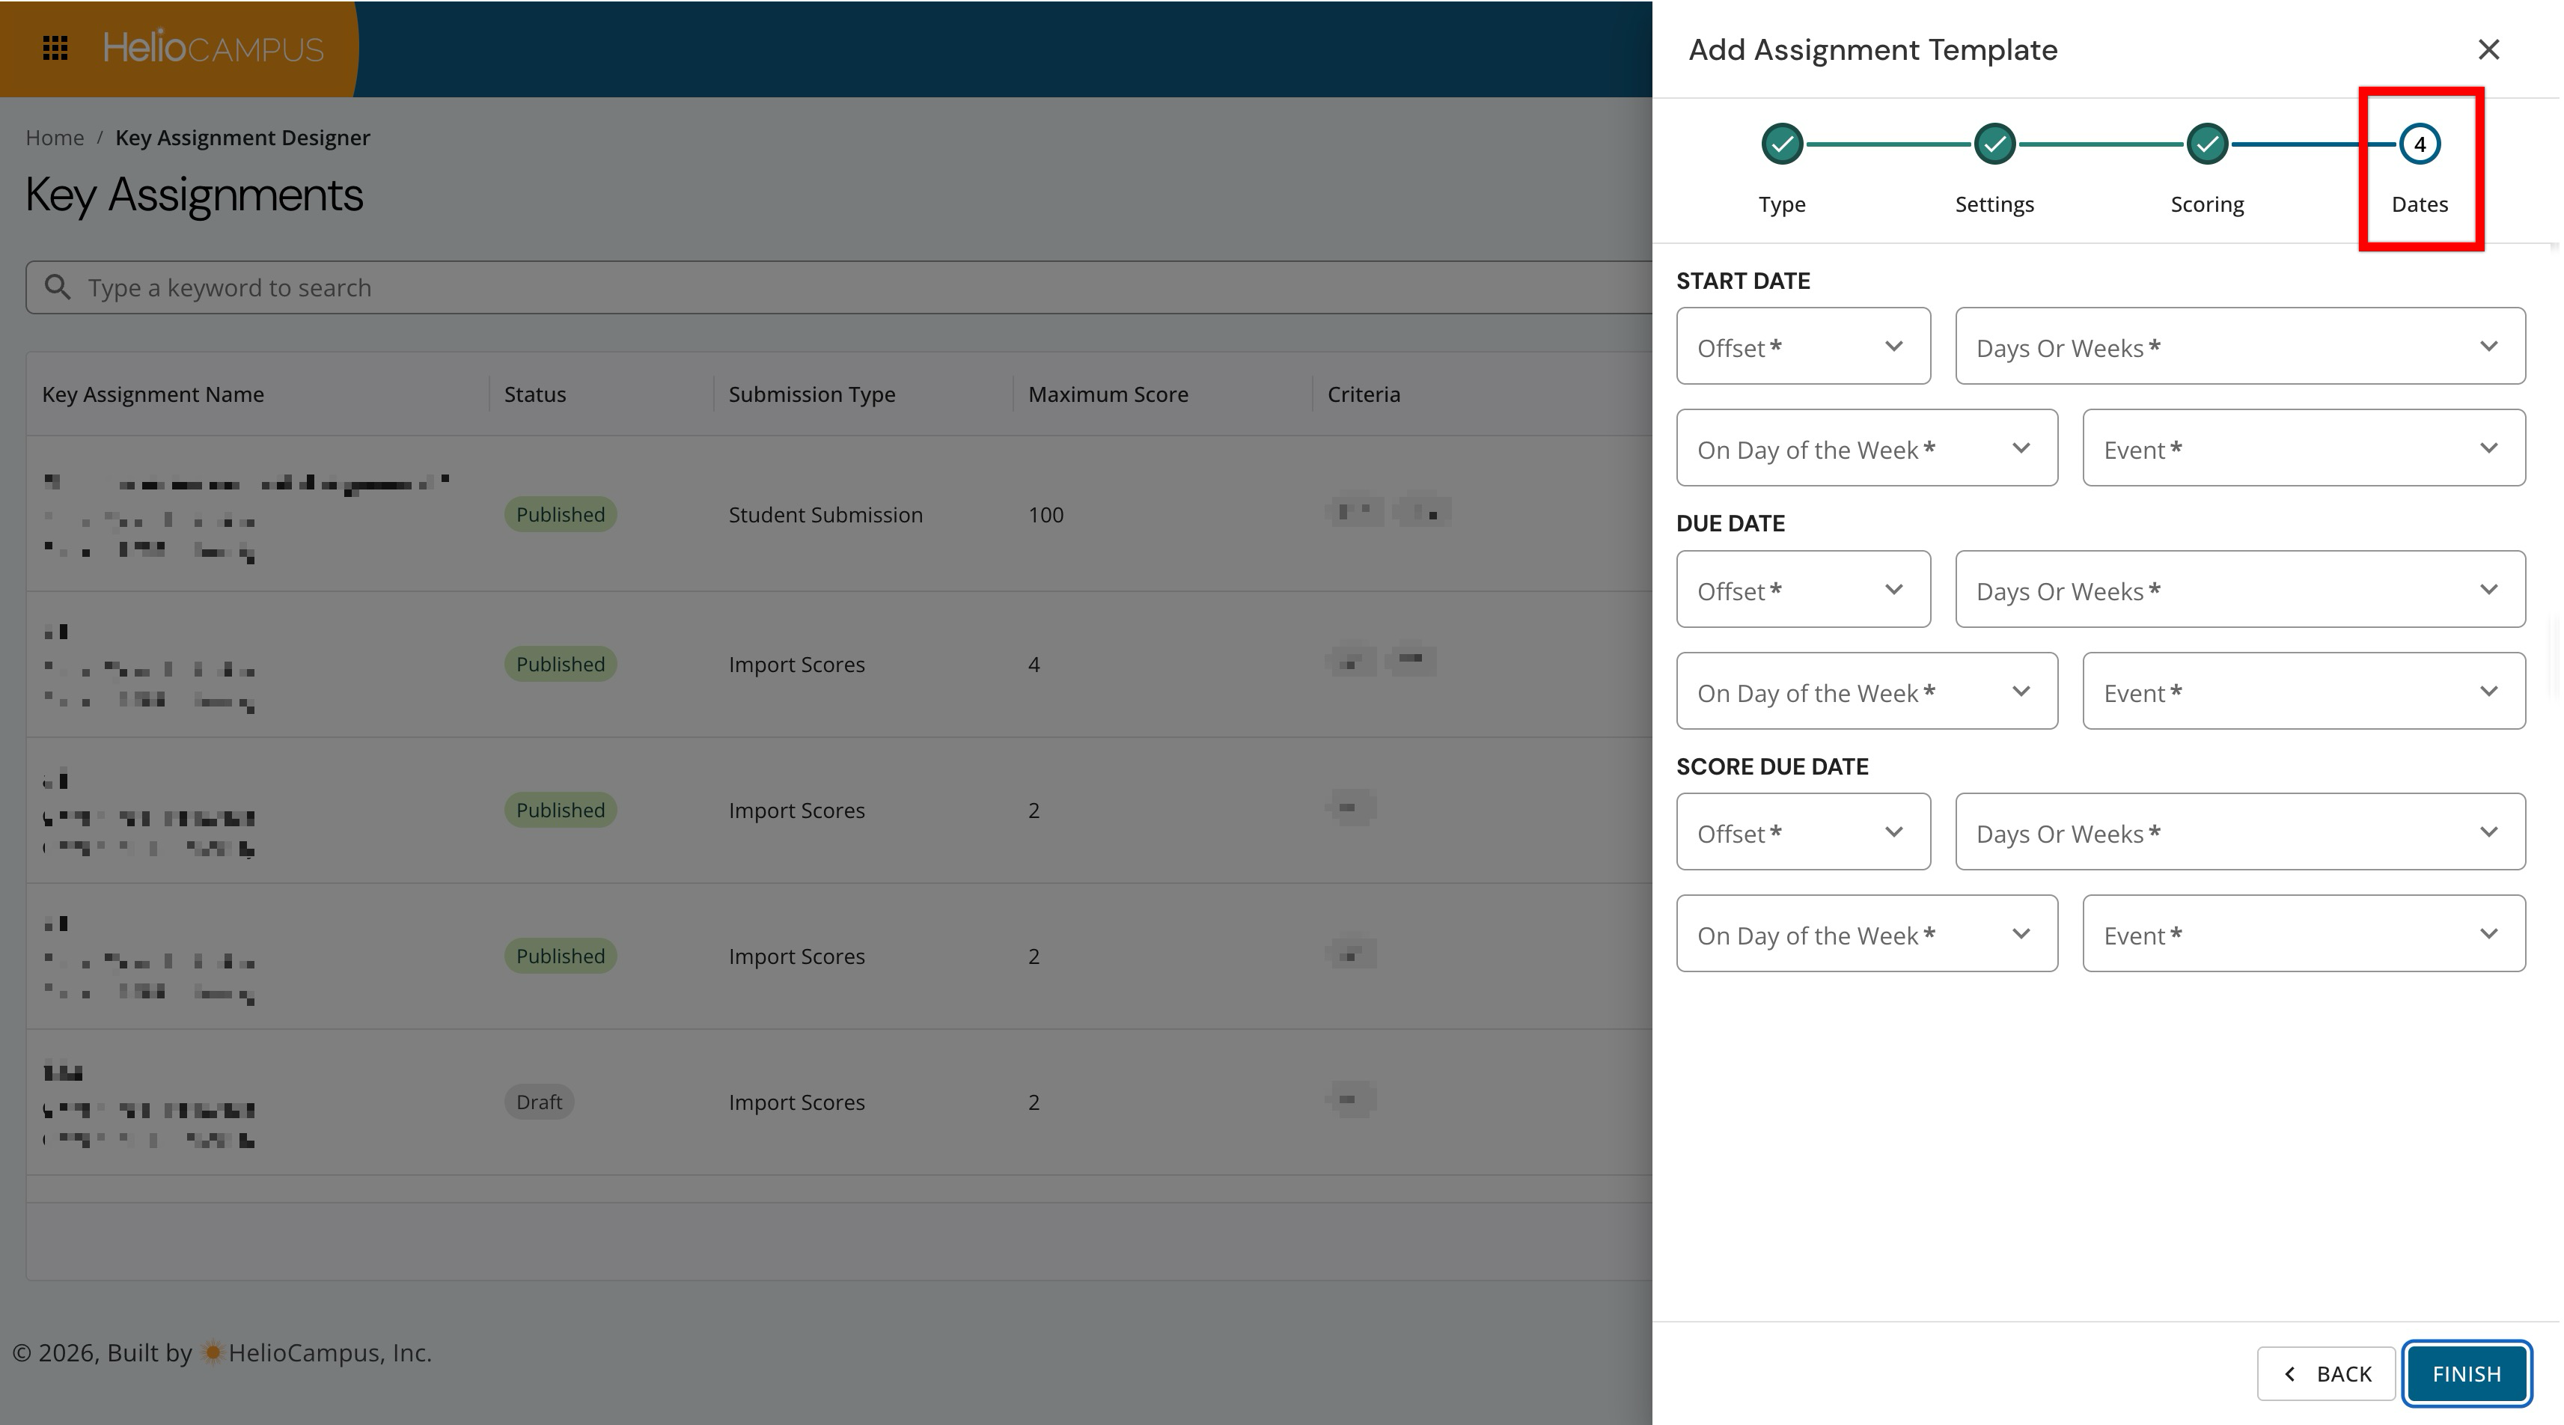Image resolution: width=2564 pixels, height=1425 pixels.
Task: Open Start Date Offset dropdown
Action: click(1803, 347)
